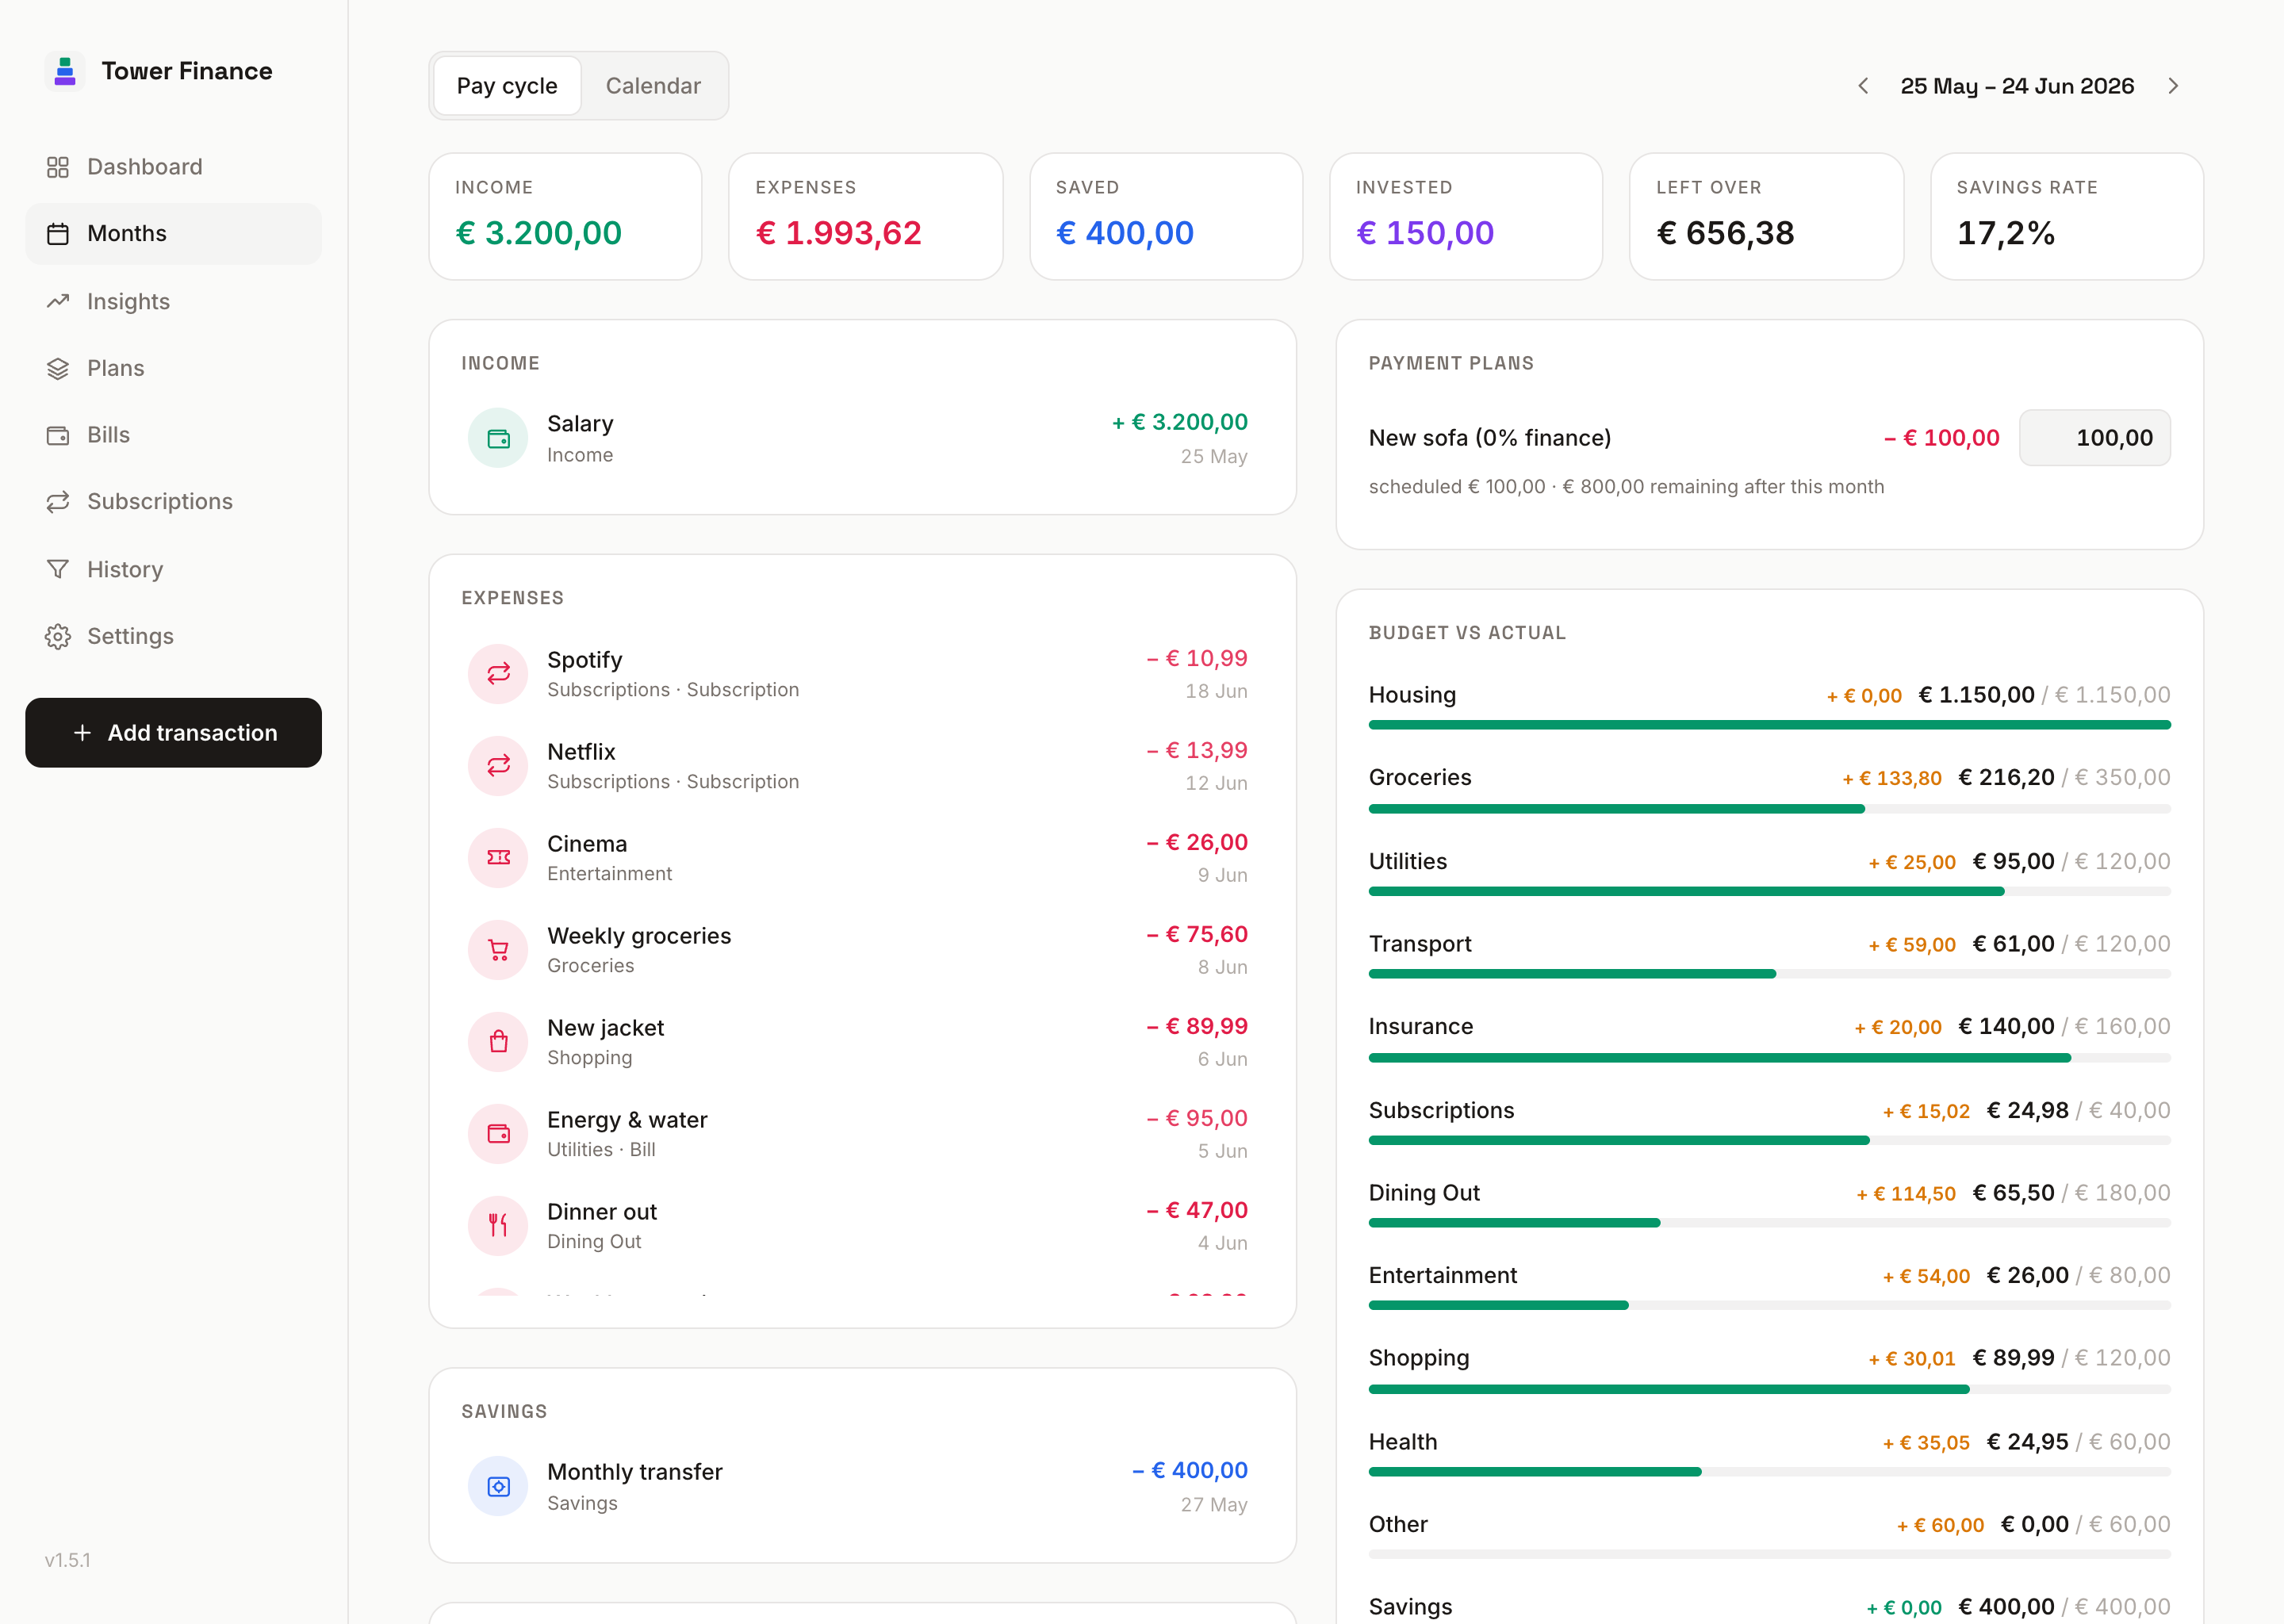The height and width of the screenshot is (1624, 2284).
Task: Select Months in the sidebar
Action: [173, 234]
